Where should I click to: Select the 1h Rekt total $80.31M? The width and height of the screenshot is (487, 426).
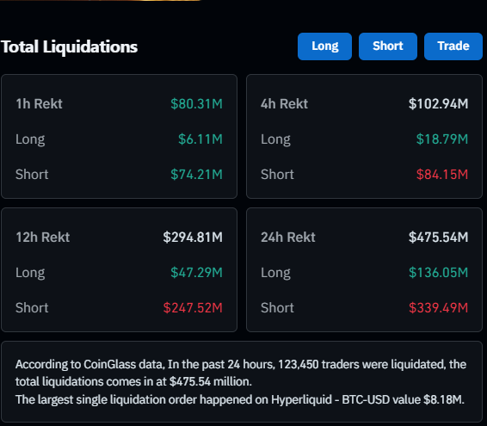tap(196, 104)
